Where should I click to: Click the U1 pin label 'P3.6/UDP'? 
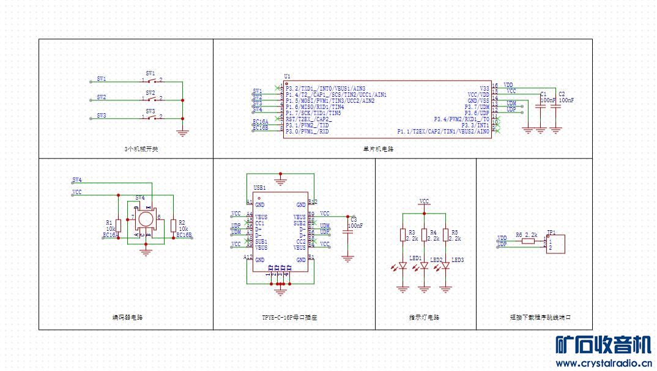click(477, 113)
